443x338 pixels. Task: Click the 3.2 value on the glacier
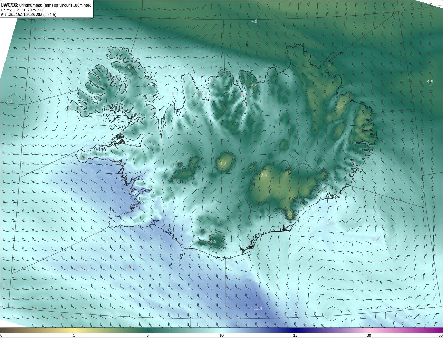[223, 163]
